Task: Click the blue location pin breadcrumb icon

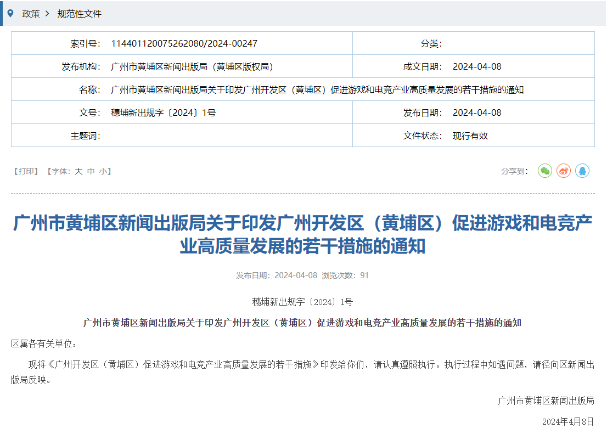Action: click(9, 13)
